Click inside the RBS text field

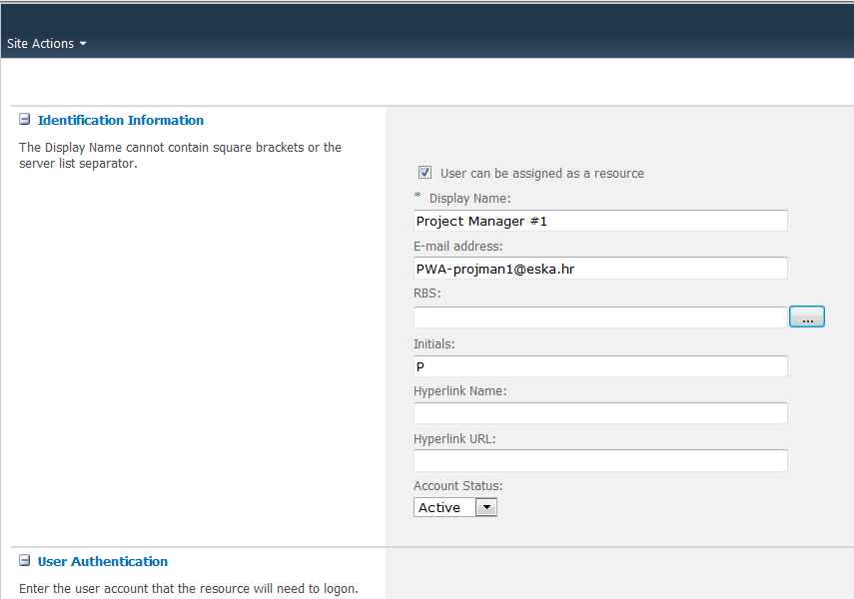coord(600,317)
